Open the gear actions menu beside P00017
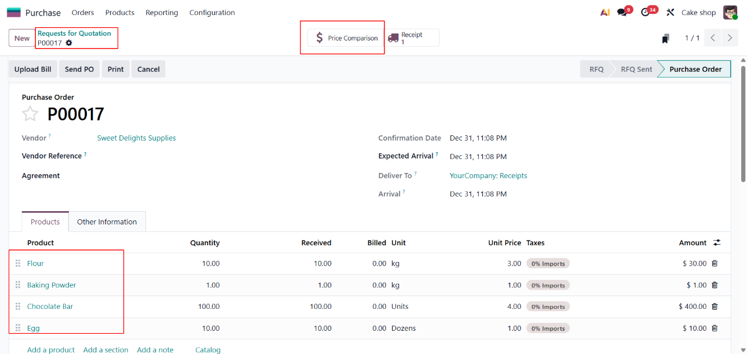The height and width of the screenshot is (354, 747). click(x=69, y=43)
